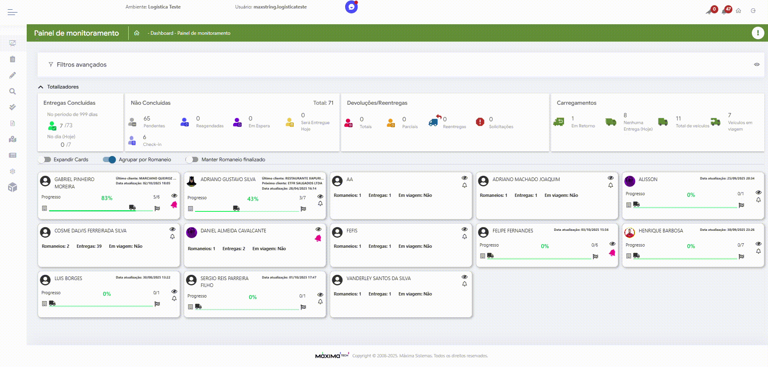This screenshot has height=367, width=768.
Task: Click the settings gear in left sidebar
Action: point(13,171)
